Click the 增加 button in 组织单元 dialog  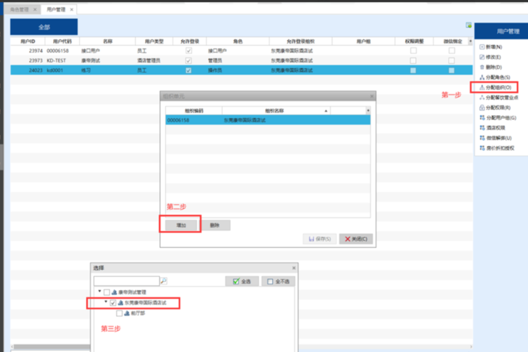(181, 225)
